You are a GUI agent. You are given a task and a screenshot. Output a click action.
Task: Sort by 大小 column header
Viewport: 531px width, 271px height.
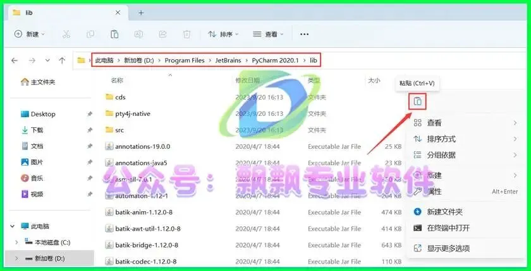374,80
